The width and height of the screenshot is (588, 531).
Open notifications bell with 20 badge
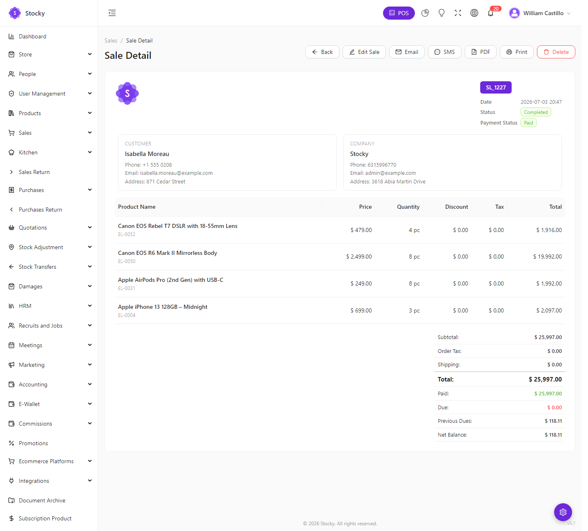coord(491,13)
